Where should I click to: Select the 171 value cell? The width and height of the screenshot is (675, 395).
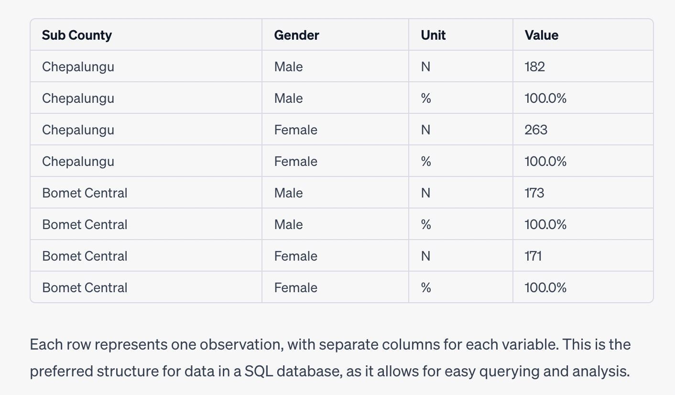click(533, 256)
